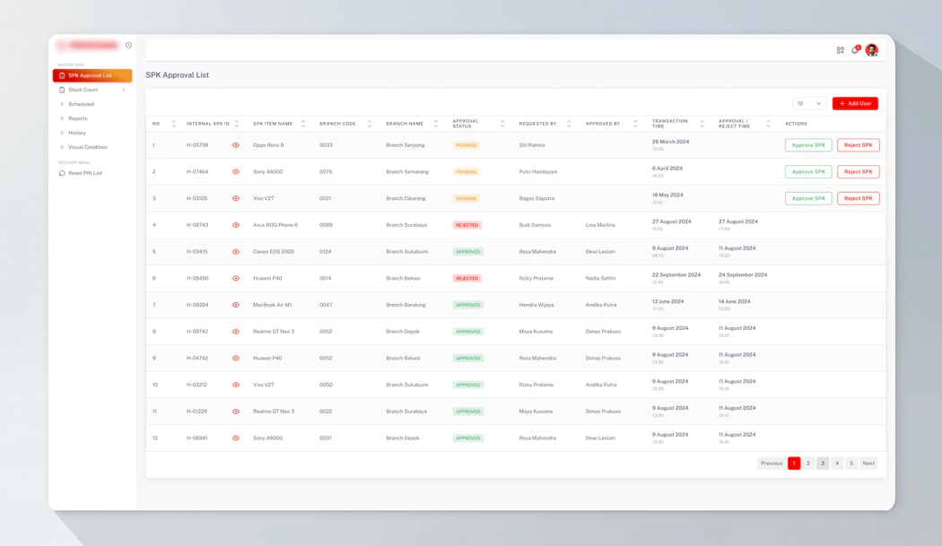Screen dimensions: 942x546
Task: Open SPK Approval List menu
Action: (92, 75)
